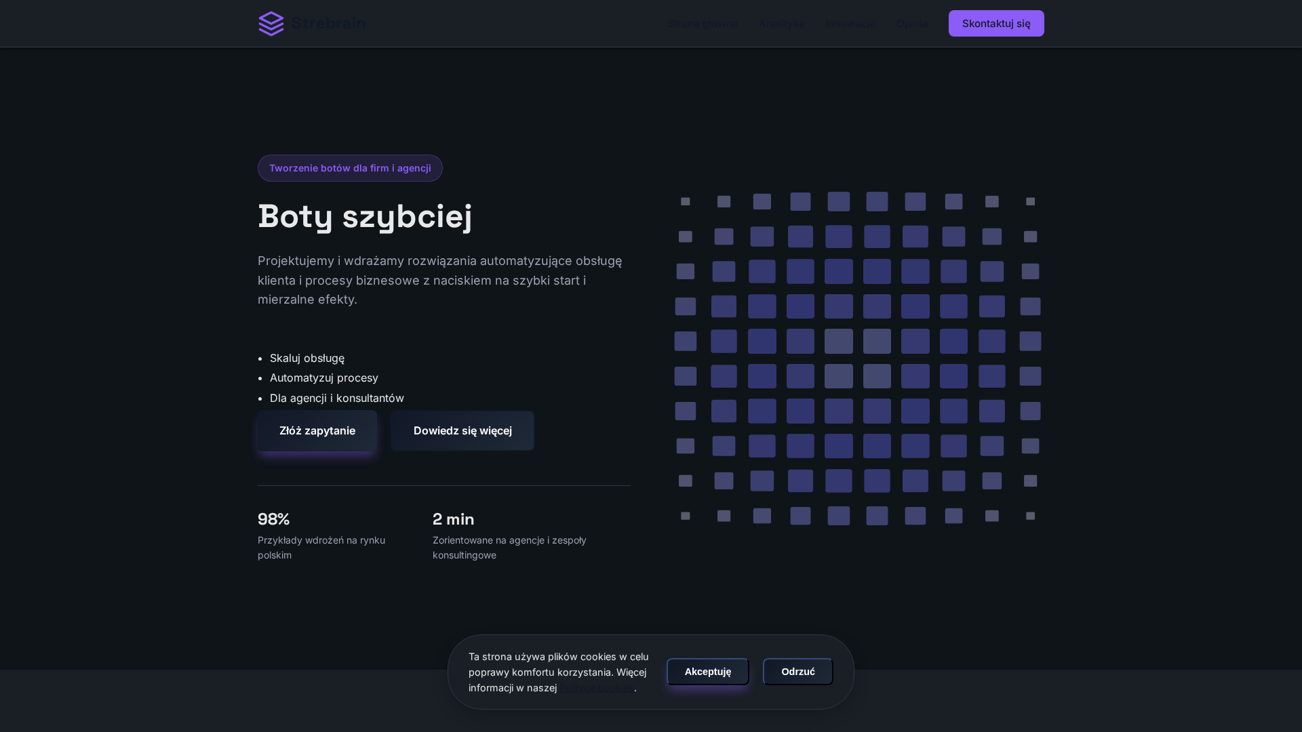Click the 98% statistic value
1302x732 pixels.
pyautogui.click(x=274, y=519)
